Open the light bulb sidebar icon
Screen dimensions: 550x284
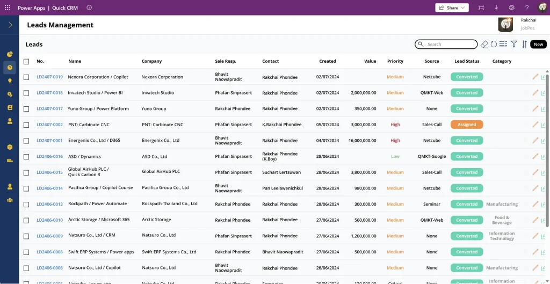pyautogui.click(x=10, y=81)
